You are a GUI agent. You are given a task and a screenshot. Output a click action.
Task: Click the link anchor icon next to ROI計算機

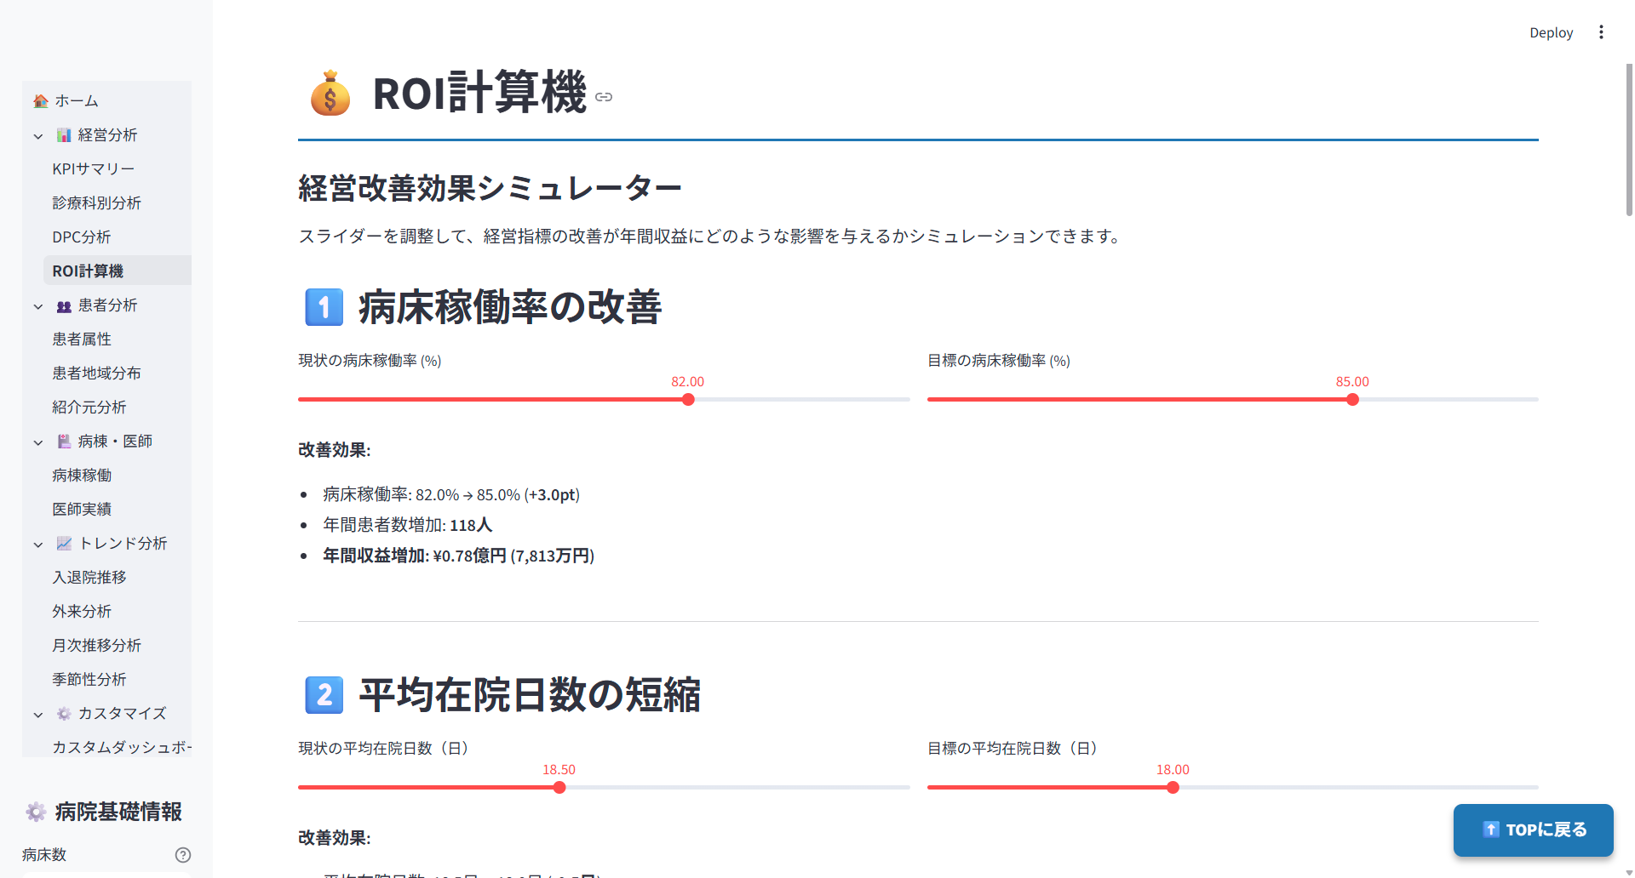pyautogui.click(x=604, y=97)
